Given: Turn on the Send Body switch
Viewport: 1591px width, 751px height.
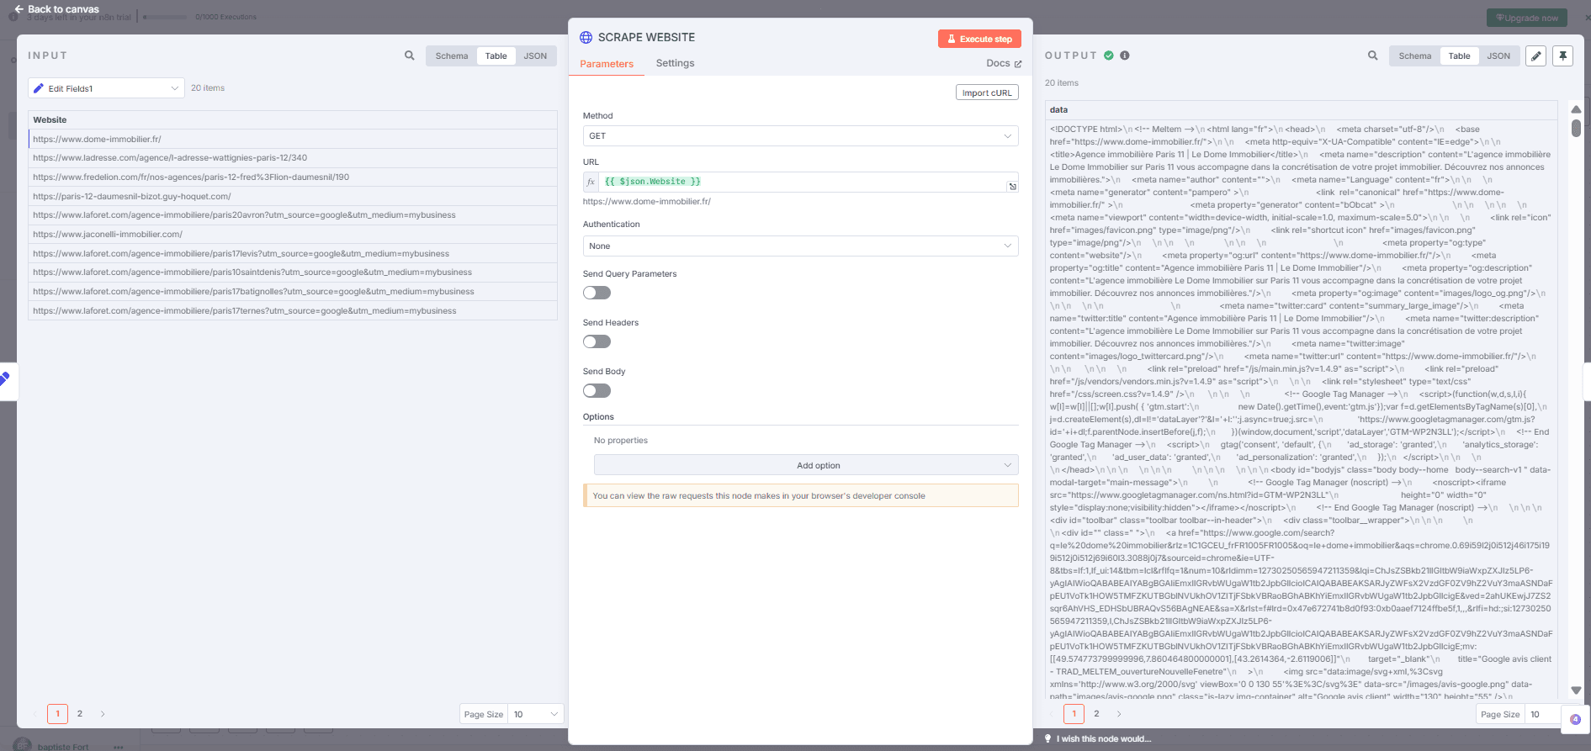Looking at the screenshot, I should 597,390.
